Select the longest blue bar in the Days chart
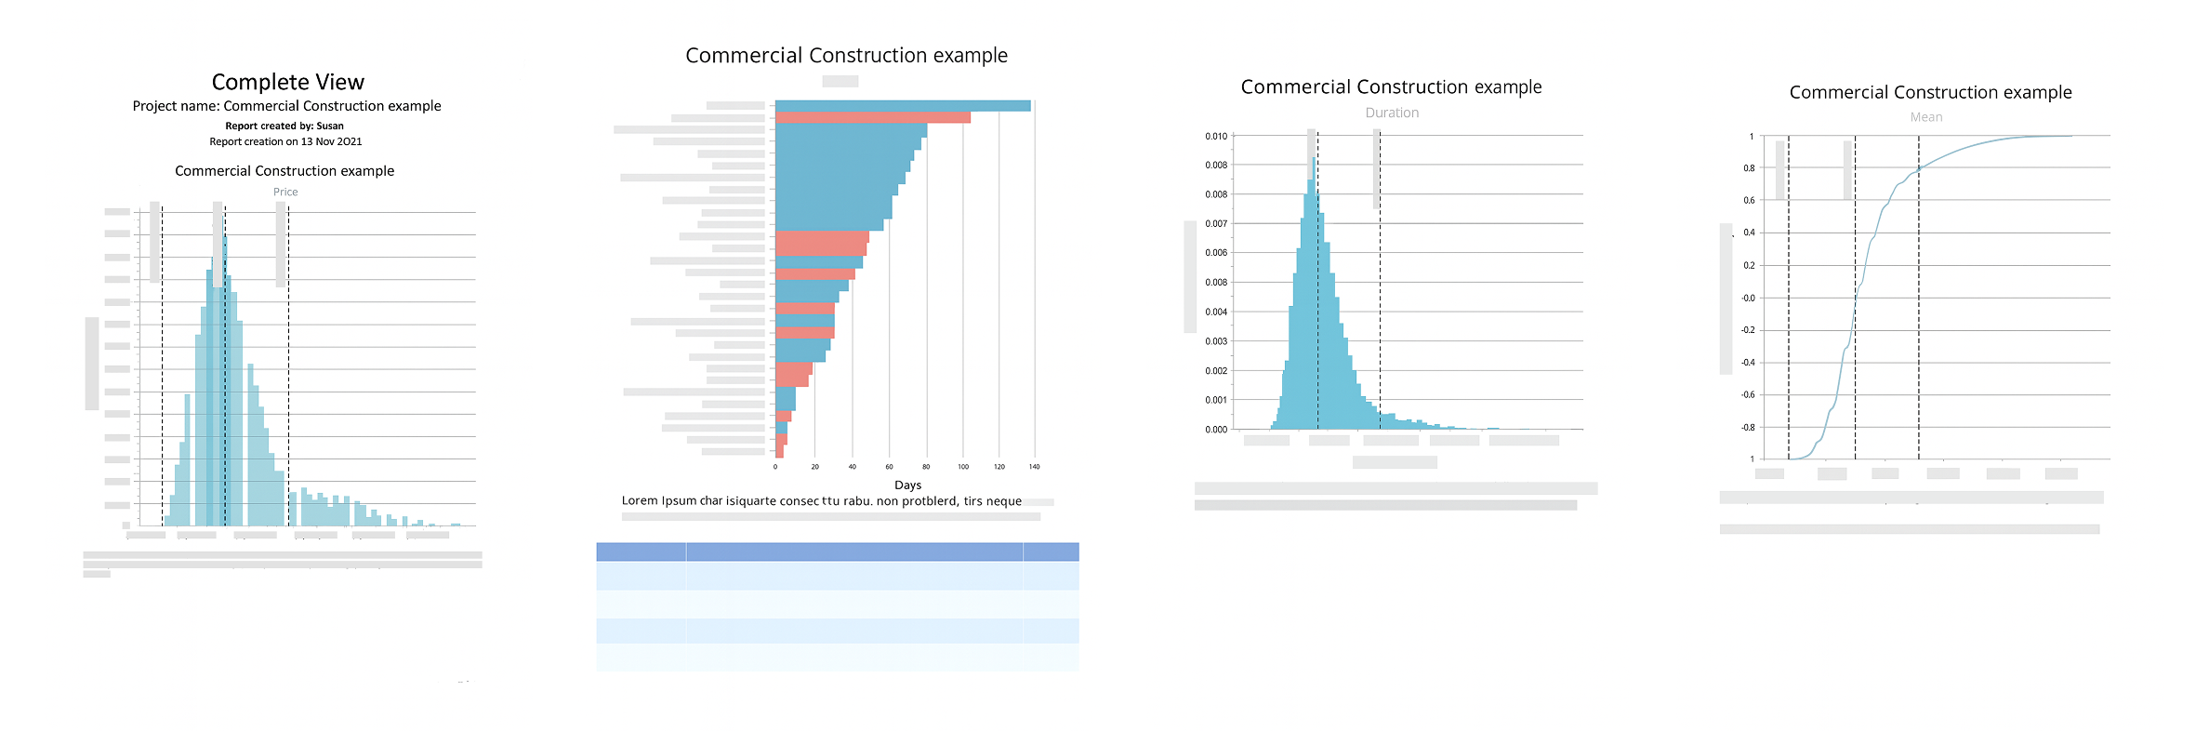This screenshot has width=2209, height=731. tap(902, 106)
